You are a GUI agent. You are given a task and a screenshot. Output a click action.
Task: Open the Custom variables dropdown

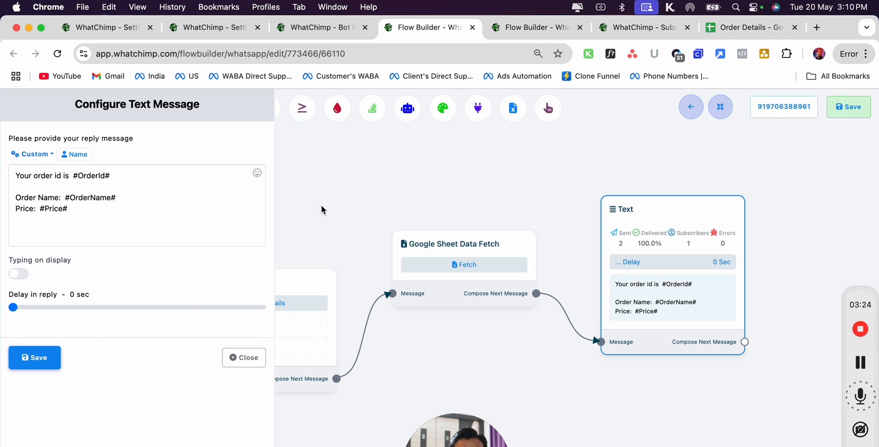click(x=32, y=154)
